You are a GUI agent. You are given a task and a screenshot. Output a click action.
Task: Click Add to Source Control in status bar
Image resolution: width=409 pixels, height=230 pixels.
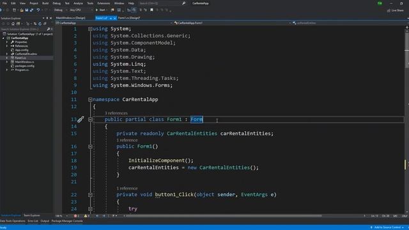pyautogui.click(x=387, y=227)
